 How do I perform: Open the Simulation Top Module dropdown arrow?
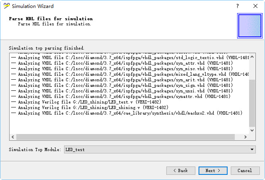click(252, 149)
